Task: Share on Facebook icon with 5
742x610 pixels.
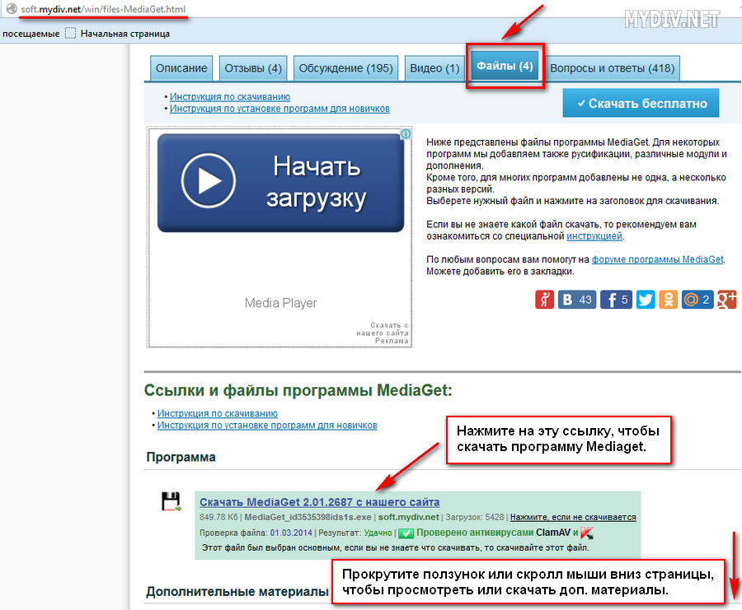Action: 616,300
